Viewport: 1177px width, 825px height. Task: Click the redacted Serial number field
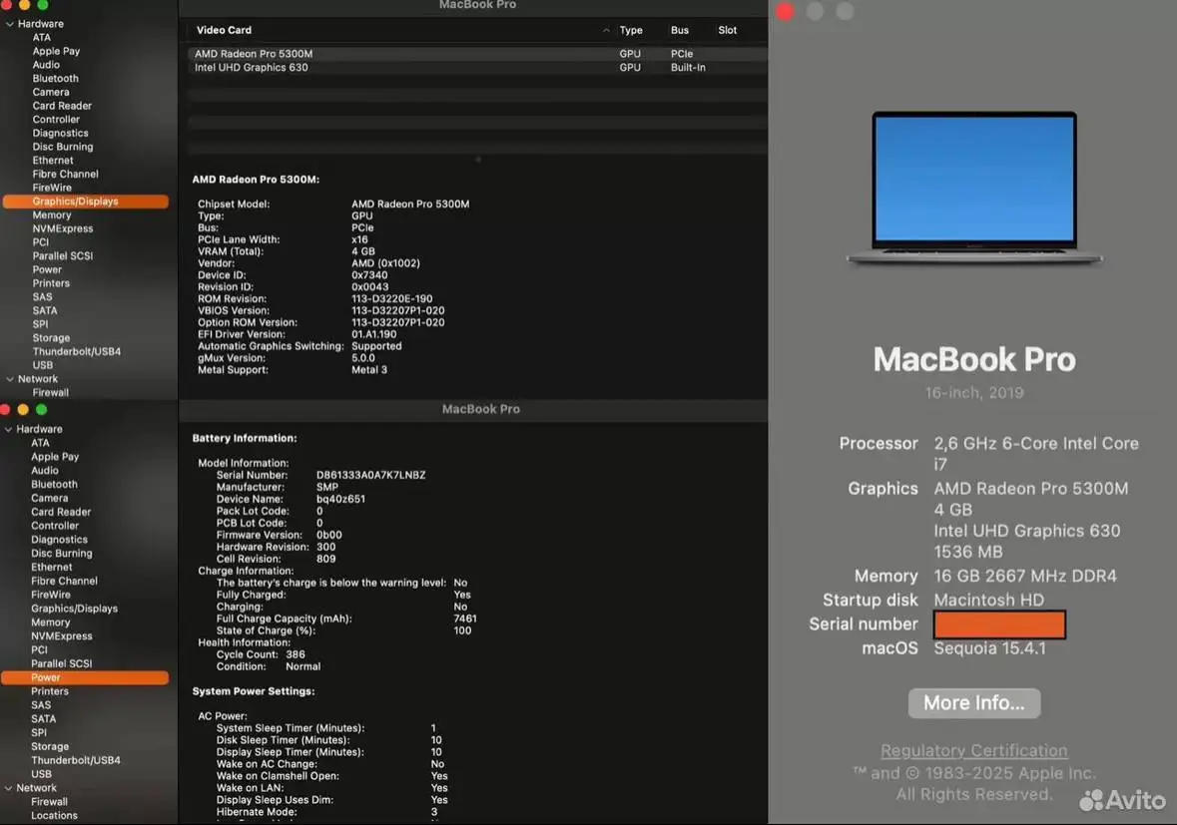(x=999, y=624)
